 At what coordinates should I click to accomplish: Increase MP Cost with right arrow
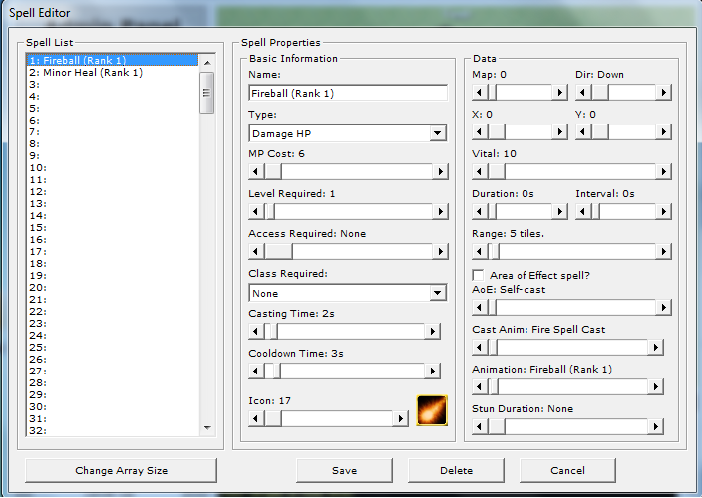tap(440, 171)
